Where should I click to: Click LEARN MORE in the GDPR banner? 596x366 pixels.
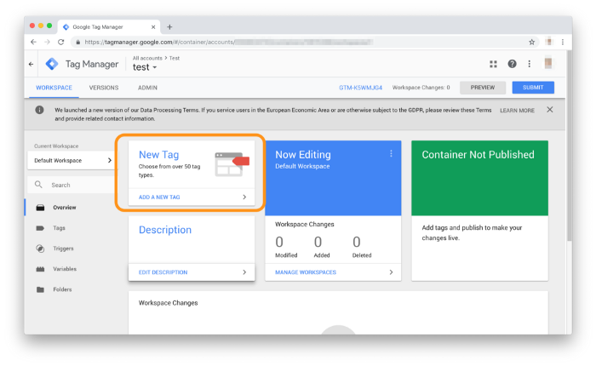pyautogui.click(x=517, y=111)
